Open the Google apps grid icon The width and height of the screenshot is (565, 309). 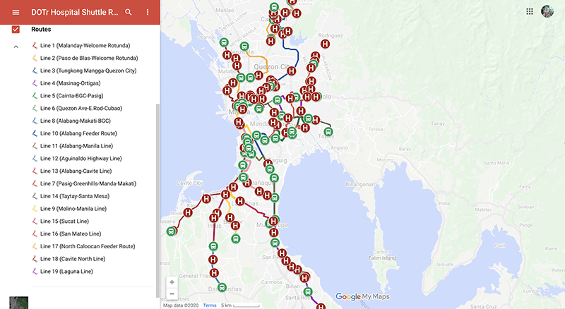click(529, 11)
